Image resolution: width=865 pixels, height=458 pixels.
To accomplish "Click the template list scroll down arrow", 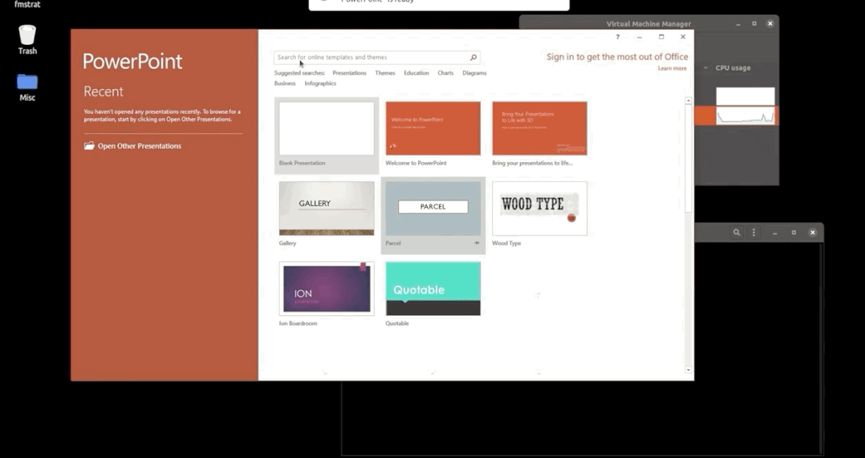I will [x=688, y=371].
